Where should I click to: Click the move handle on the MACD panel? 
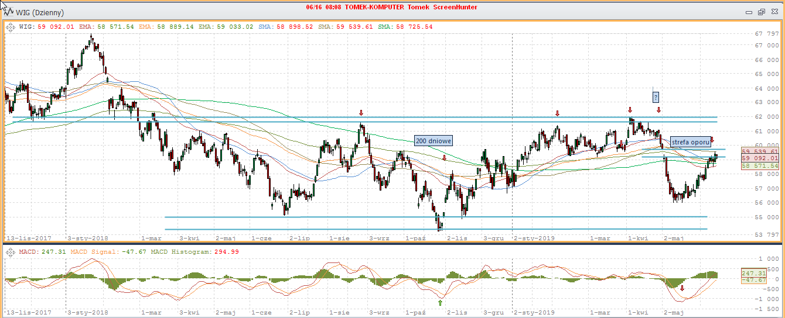pyautogui.click(x=10, y=251)
